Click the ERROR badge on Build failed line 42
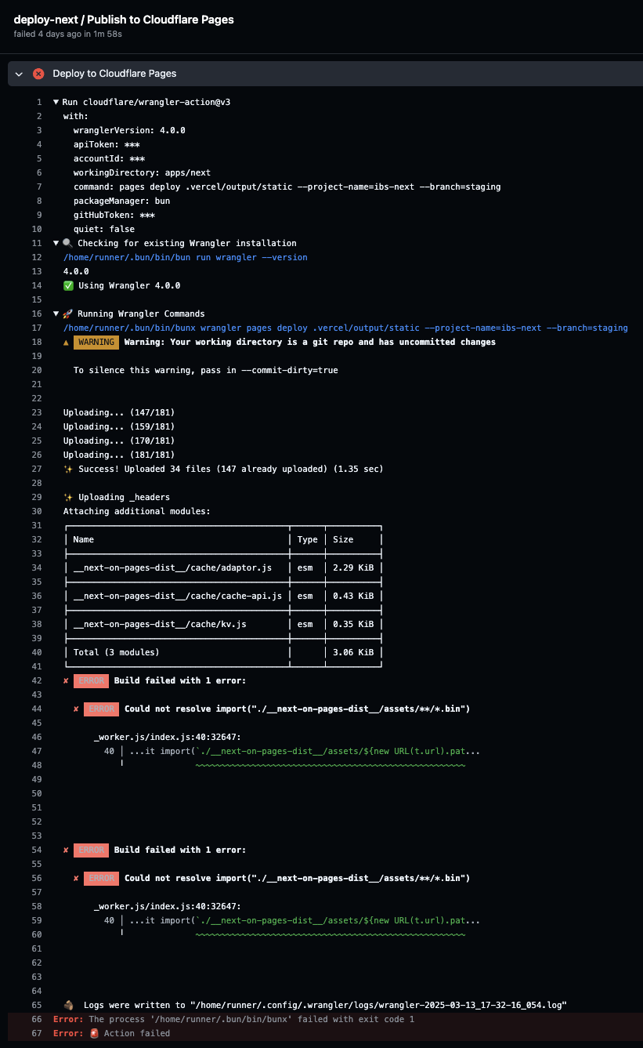This screenshot has width=643, height=1048. click(x=90, y=680)
